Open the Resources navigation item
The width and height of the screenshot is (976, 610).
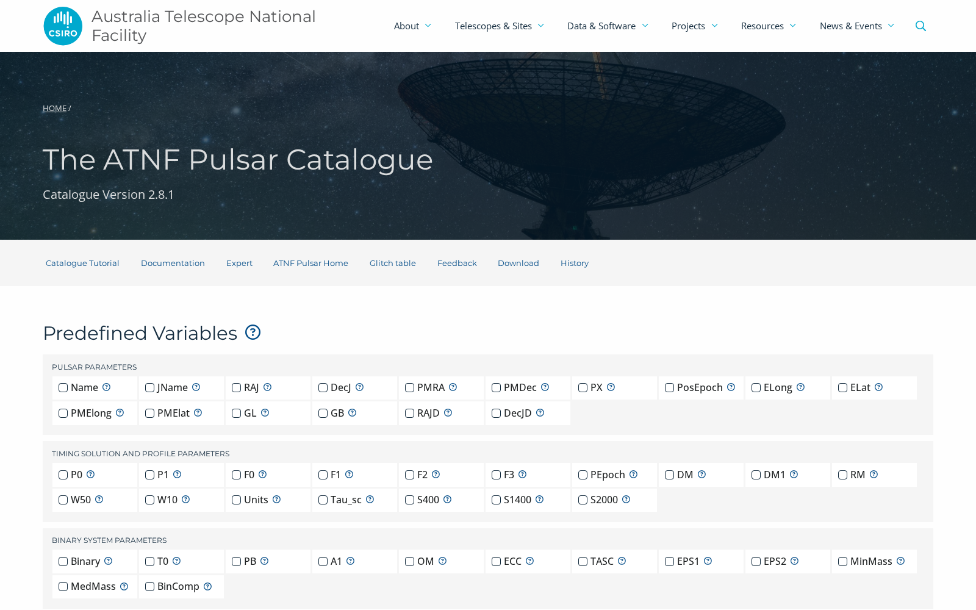762,26
